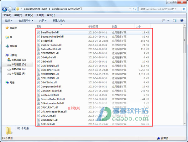The image size is (188, 142).
Task: Sort by the 大小 column header
Action: tap(143, 26)
